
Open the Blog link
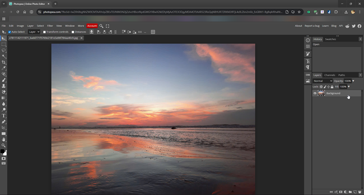[x=334, y=26]
